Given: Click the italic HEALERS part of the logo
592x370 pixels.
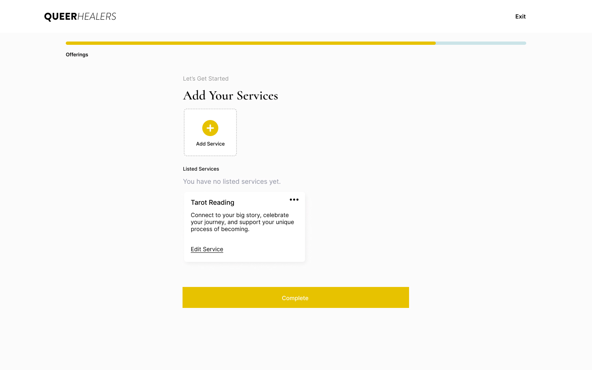Looking at the screenshot, I should (x=97, y=17).
